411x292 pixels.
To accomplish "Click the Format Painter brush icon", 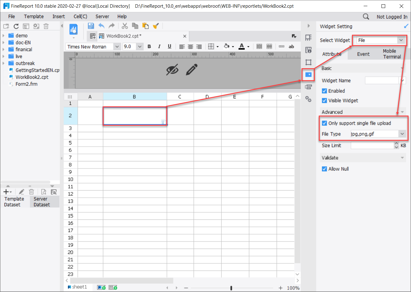I will 156,26.
